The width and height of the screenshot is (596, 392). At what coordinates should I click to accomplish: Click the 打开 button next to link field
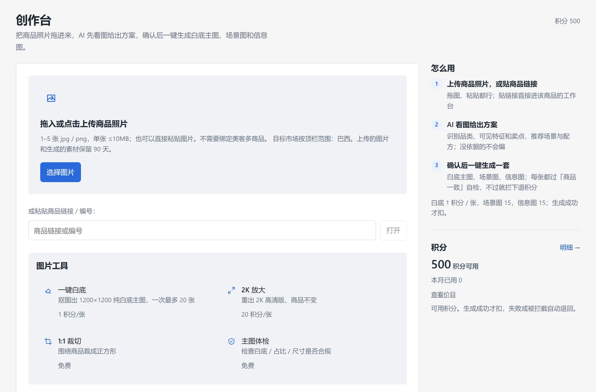tap(393, 230)
